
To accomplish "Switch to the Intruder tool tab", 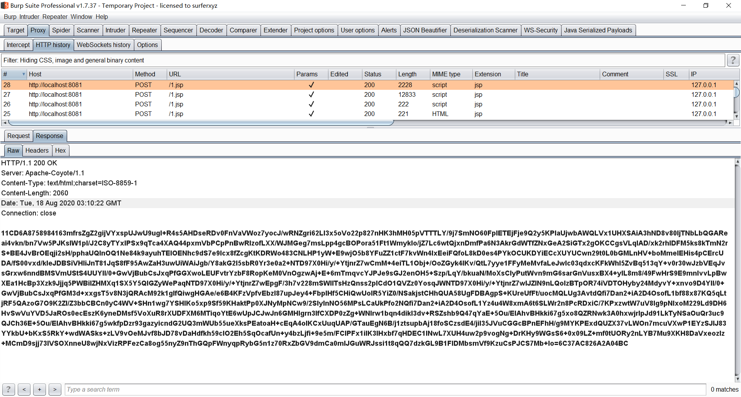I will 115,30.
